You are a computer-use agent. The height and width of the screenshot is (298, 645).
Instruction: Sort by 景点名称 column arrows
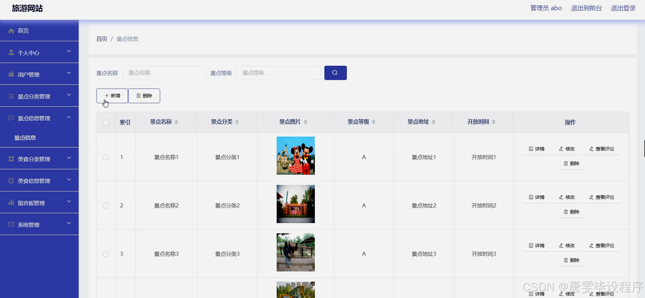176,122
